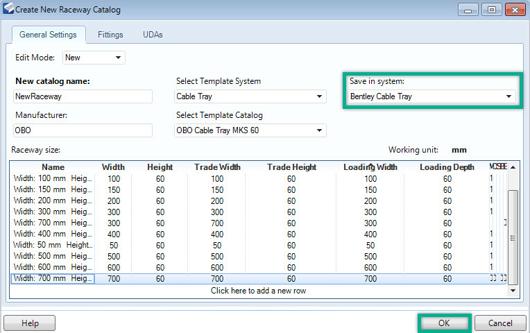Click the Loading Width cell showing 600

tap(370, 268)
